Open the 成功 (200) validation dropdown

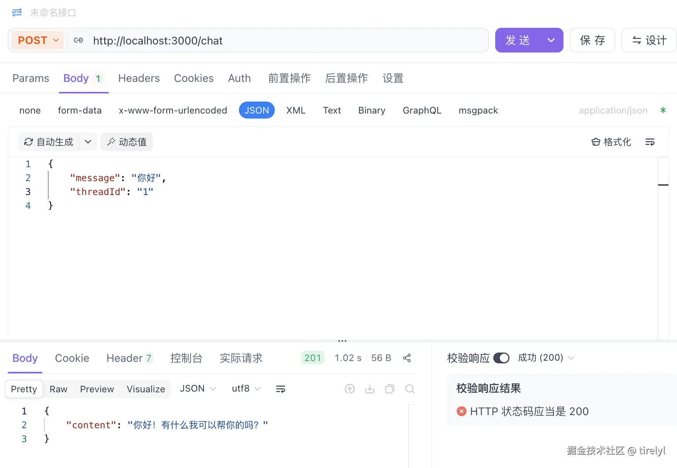click(546, 358)
